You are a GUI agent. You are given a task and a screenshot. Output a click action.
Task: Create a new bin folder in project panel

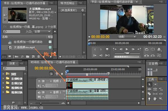[27, 56]
